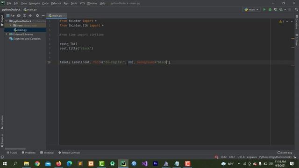Open the Window menu

tap(92, 3)
